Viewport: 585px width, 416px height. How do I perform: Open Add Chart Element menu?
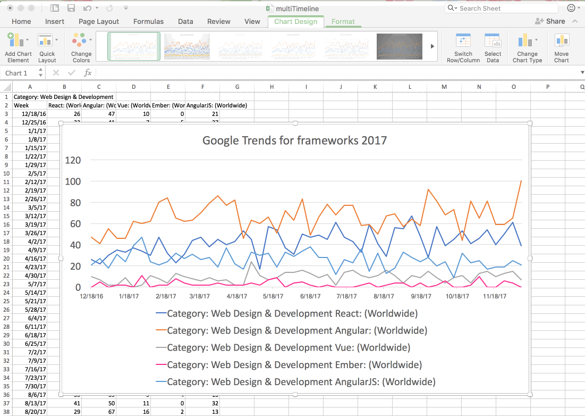[18, 47]
